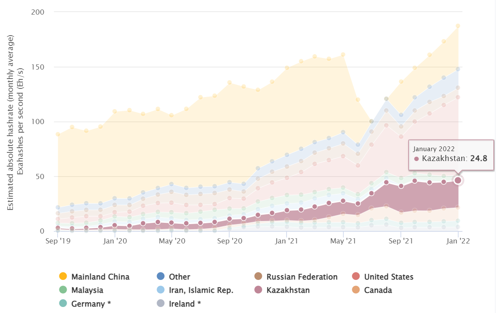Click the Ireland * legend label

[185, 304]
